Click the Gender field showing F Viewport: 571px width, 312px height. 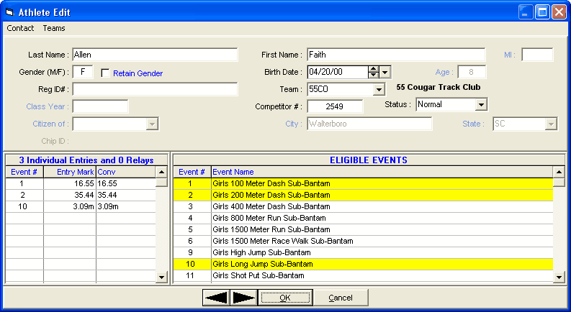83,72
